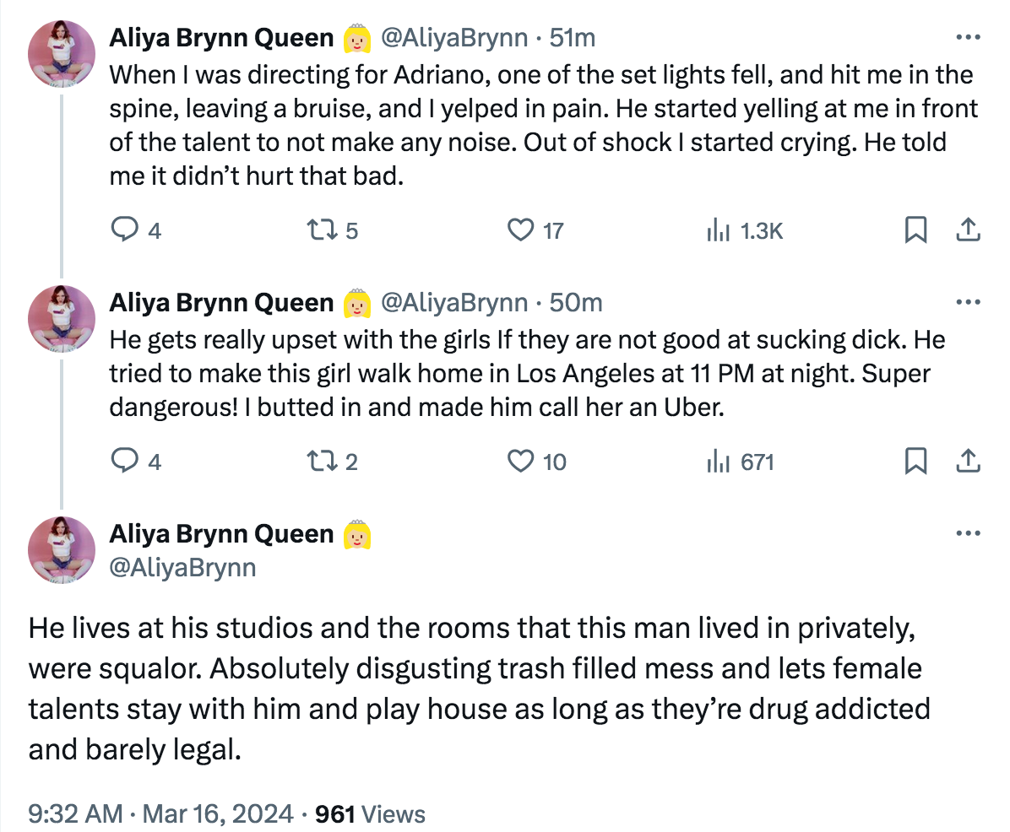Click the 51m timestamp link
1010x832 pixels.
[x=573, y=38]
